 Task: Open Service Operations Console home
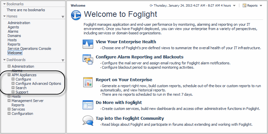[x=29, y=49]
